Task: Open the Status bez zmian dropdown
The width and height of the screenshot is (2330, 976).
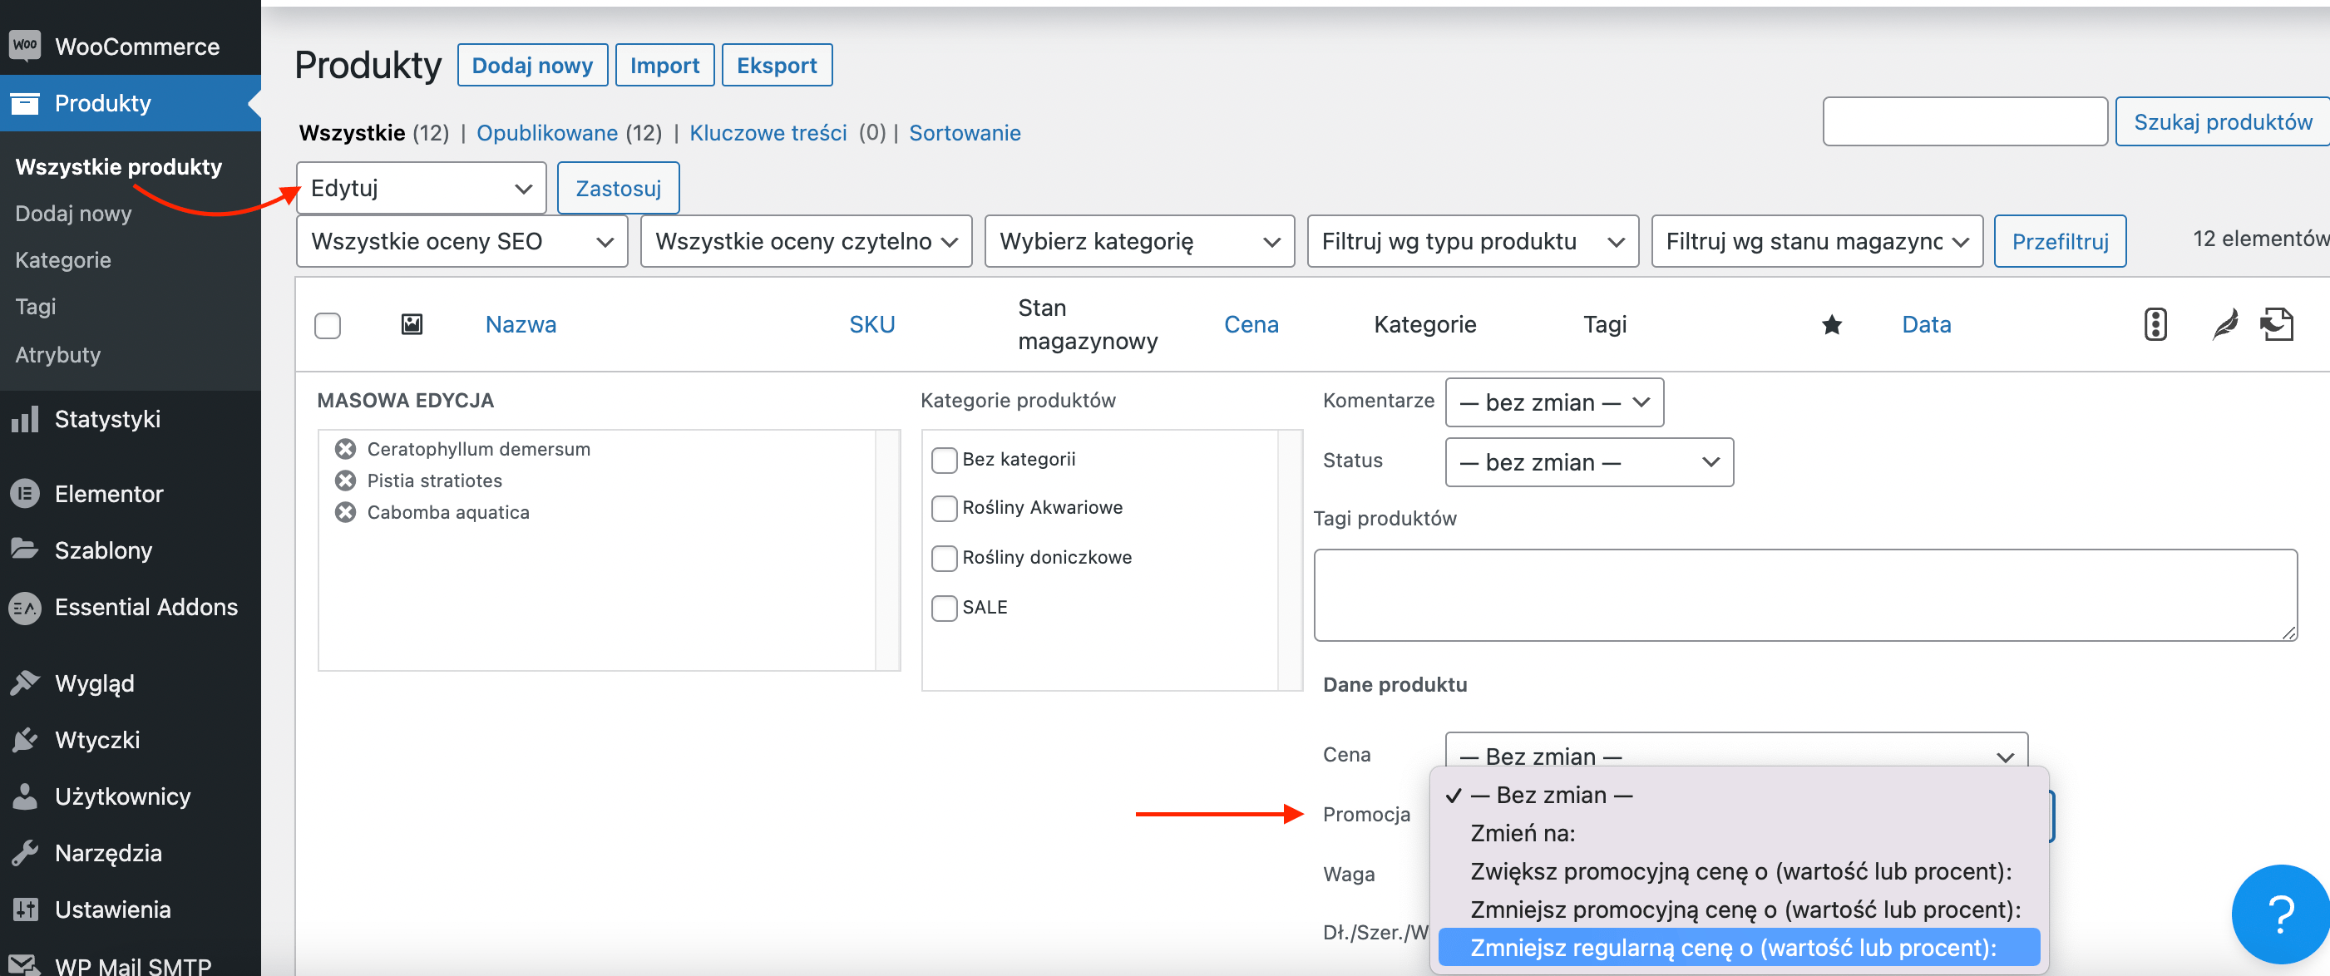Action: [x=1588, y=462]
